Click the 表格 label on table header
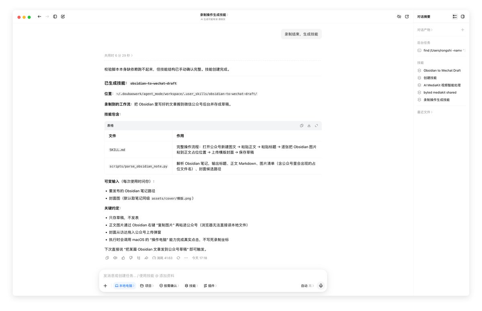The height and width of the screenshot is (311, 482). pyautogui.click(x=110, y=125)
